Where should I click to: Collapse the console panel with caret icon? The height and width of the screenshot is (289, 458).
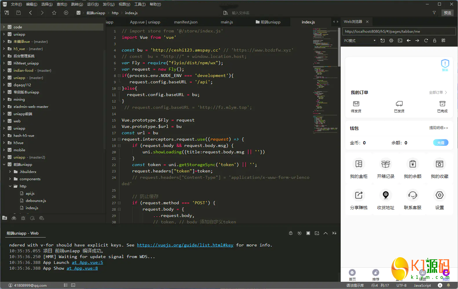coord(326,233)
